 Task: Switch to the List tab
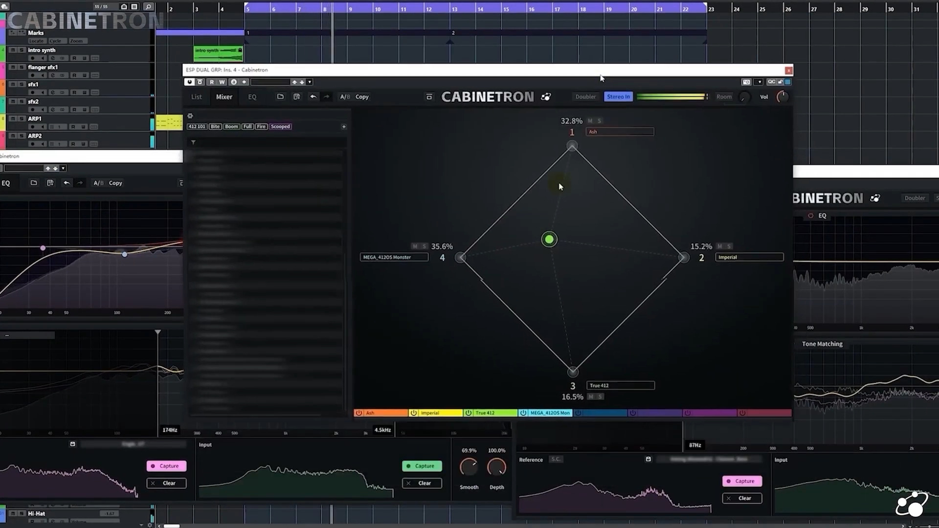click(197, 97)
